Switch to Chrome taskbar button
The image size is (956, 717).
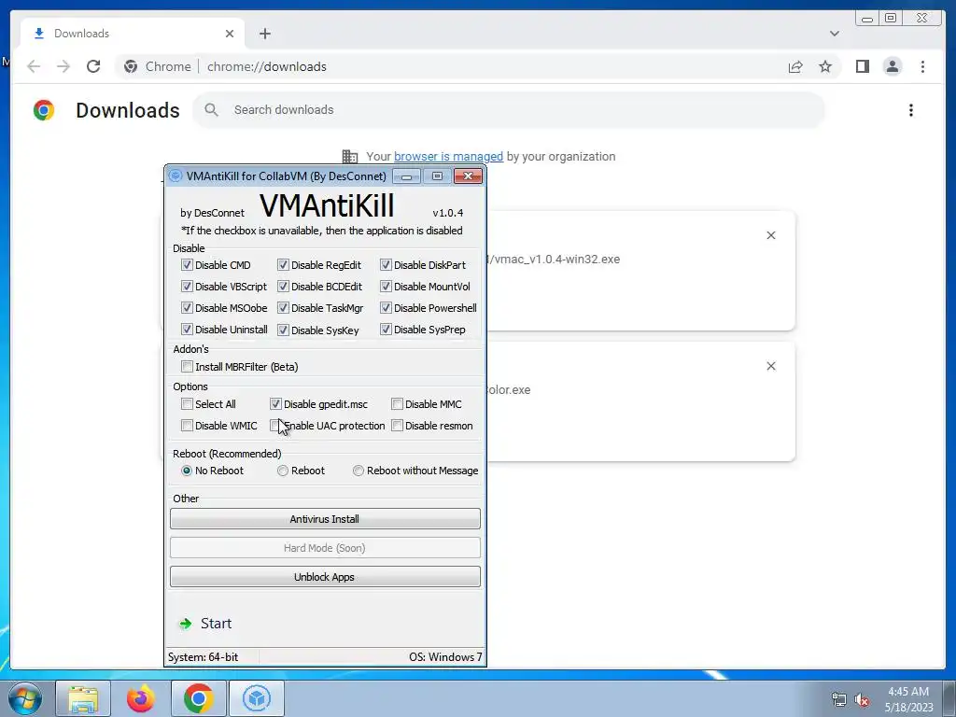tap(198, 698)
